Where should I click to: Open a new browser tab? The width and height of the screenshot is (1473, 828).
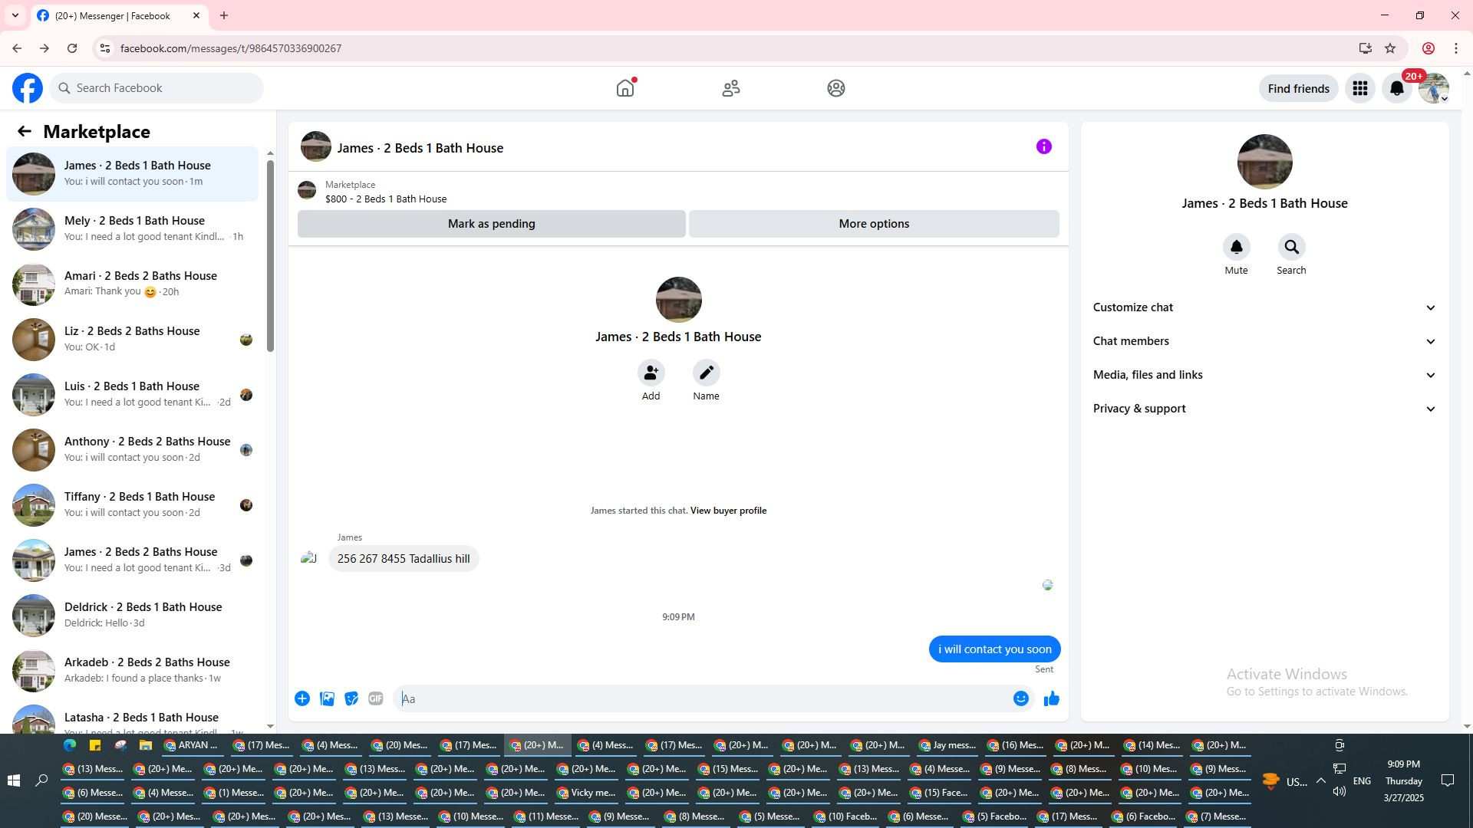point(224,15)
